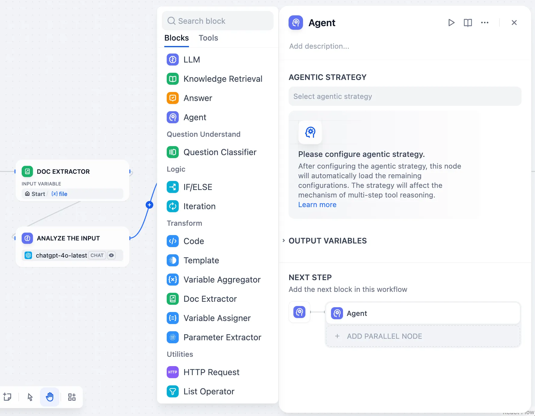Add the HTTP Request block
This screenshot has width=535, height=416.
211,372
